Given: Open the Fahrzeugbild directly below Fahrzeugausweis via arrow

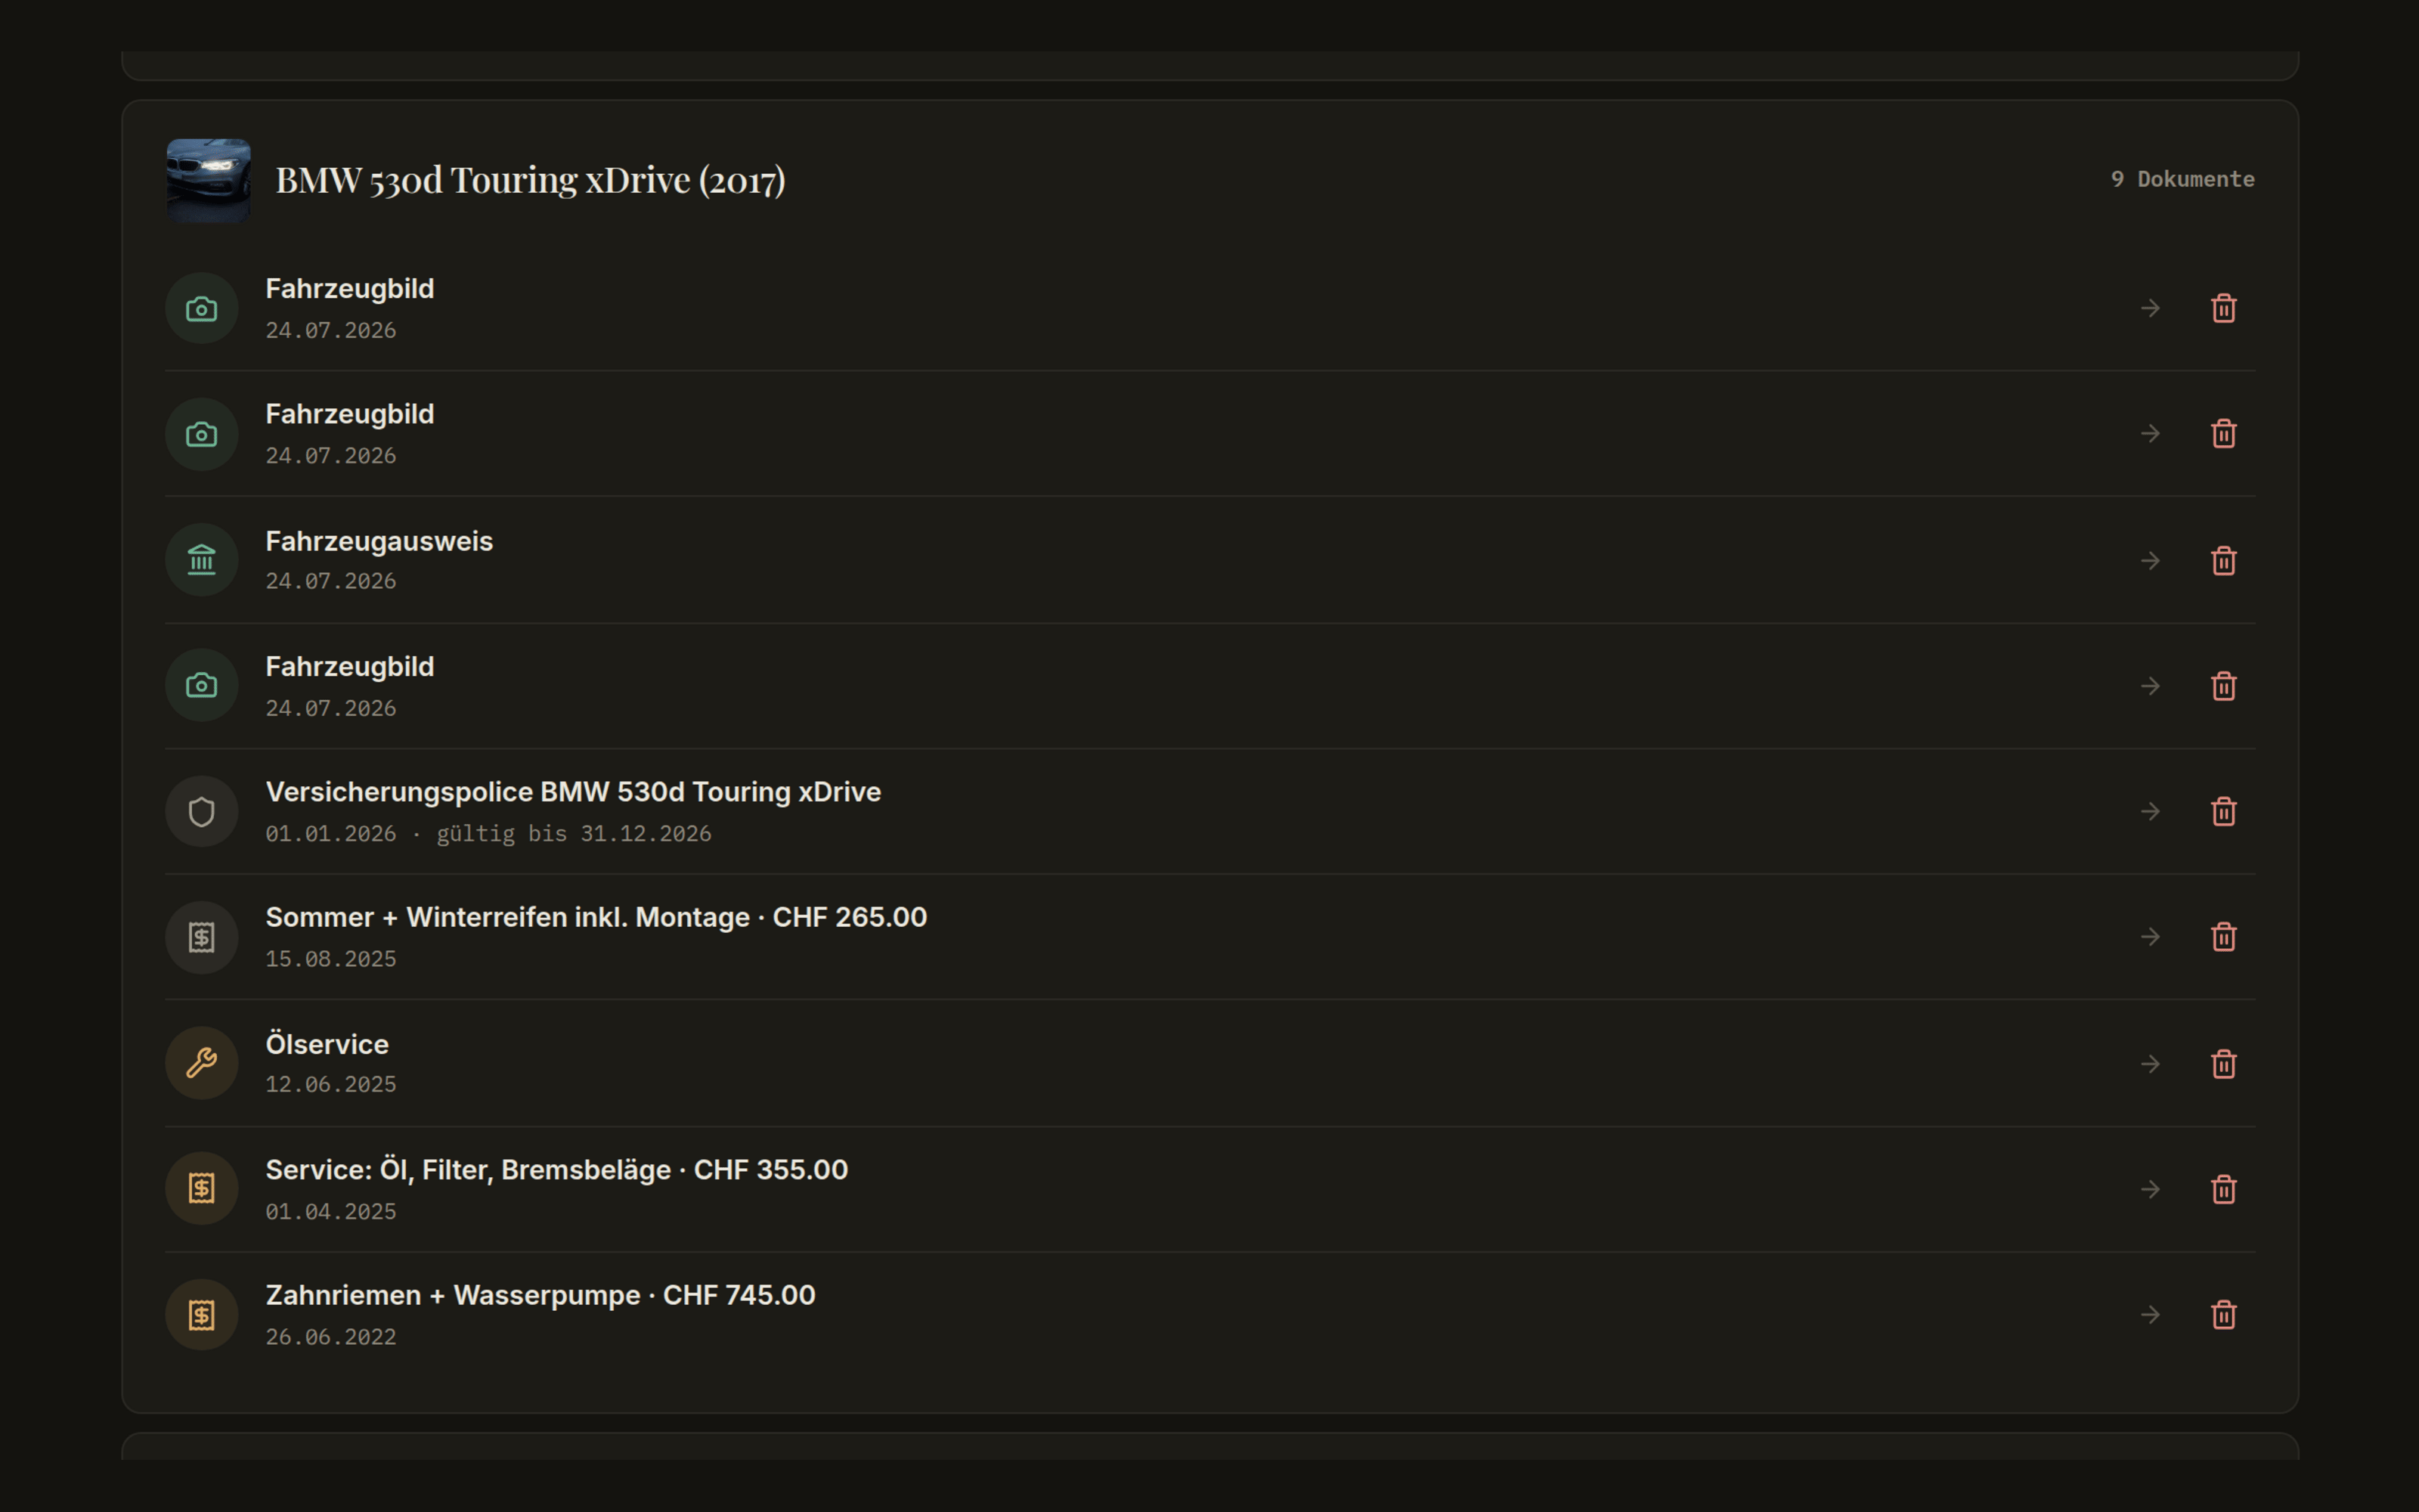Looking at the screenshot, I should (x=2150, y=686).
